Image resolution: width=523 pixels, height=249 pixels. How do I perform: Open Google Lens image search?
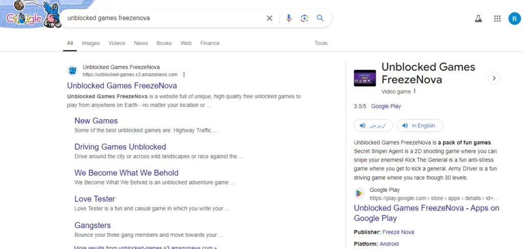(304, 18)
